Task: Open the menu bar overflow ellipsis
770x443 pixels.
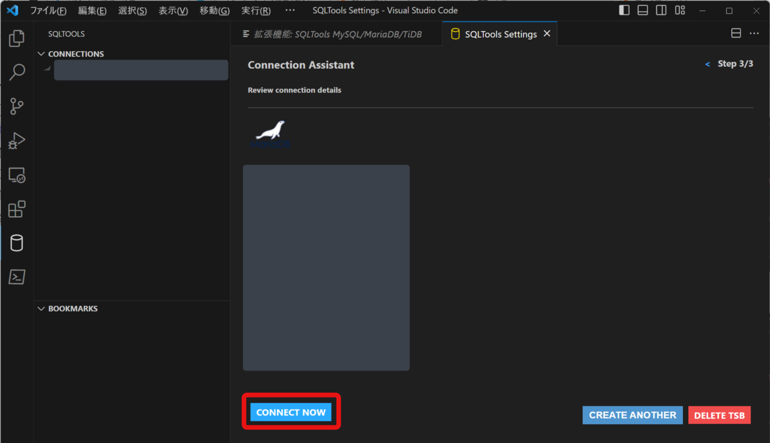Action: click(290, 10)
